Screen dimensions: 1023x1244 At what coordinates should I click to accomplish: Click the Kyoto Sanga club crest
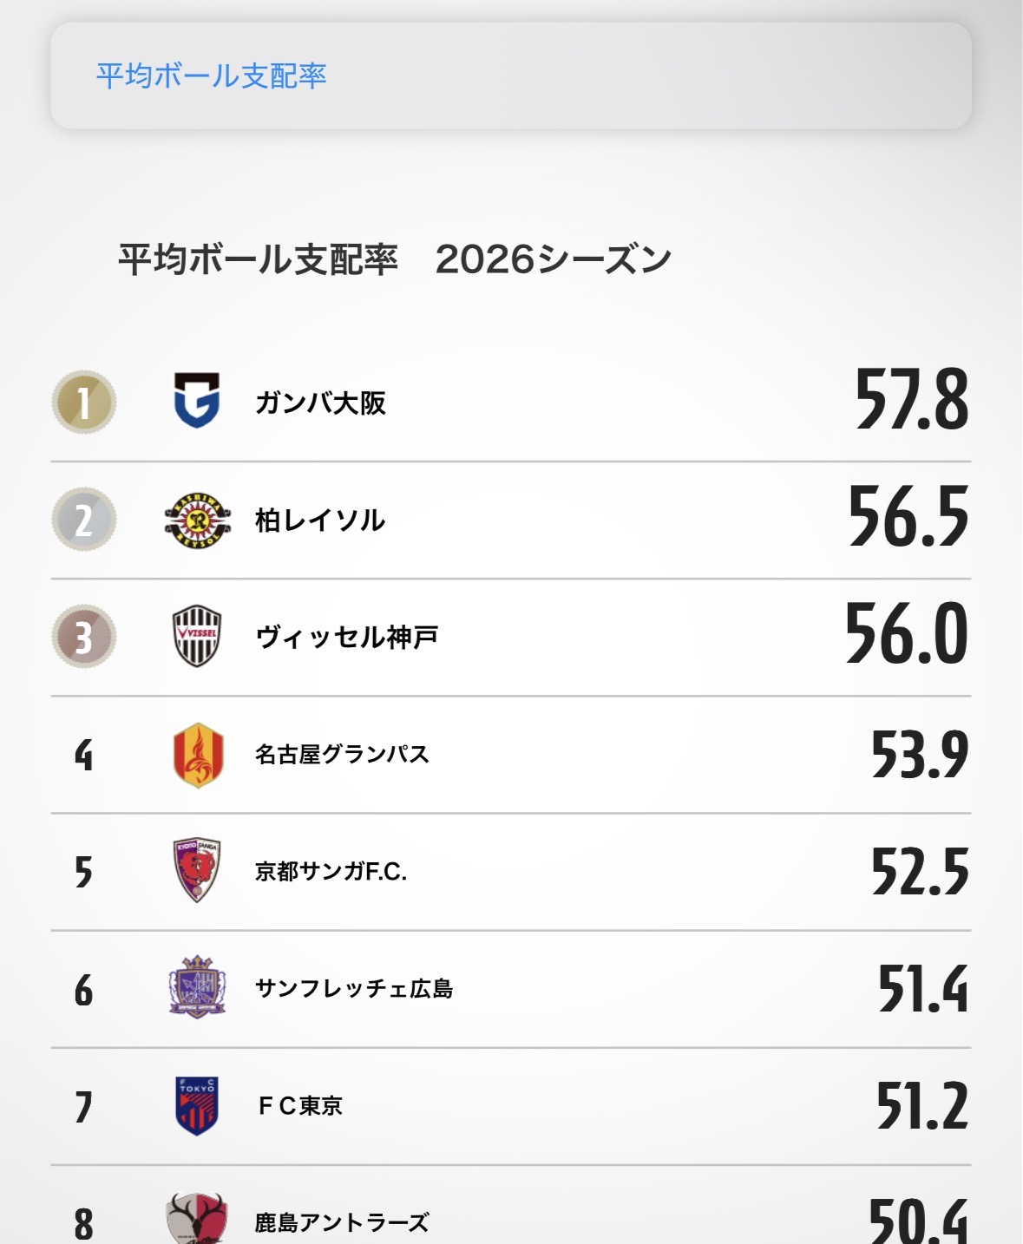(197, 871)
